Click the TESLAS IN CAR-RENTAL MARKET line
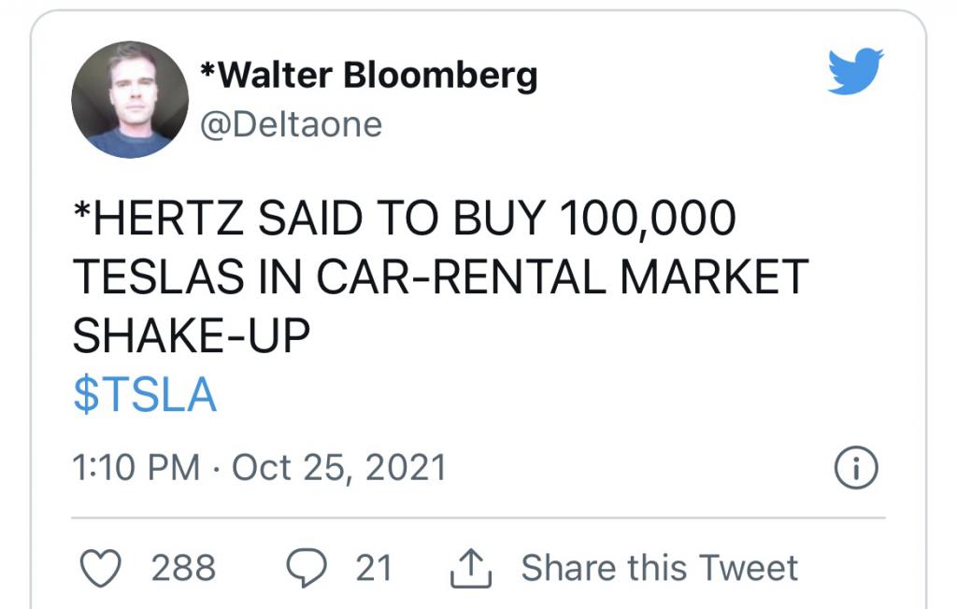Screen dimensions: 957x609 pos(439,278)
